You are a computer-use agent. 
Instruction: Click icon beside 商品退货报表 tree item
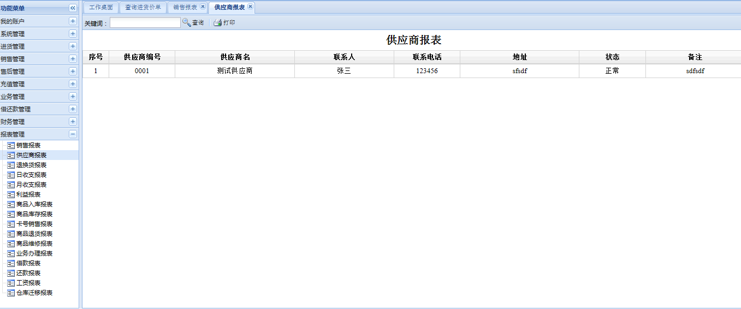coord(11,234)
